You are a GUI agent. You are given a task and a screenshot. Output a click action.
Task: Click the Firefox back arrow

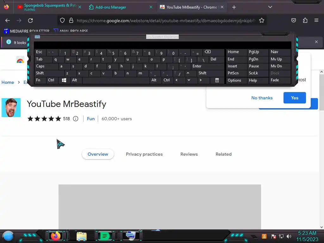(x=8, y=21)
